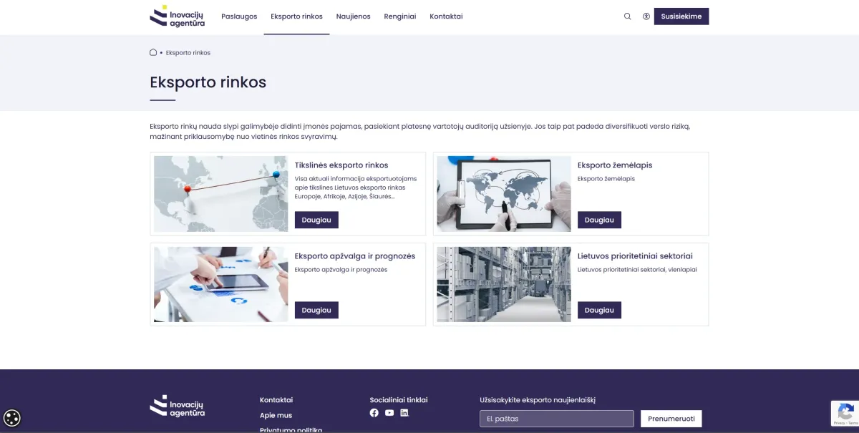Open the YouTube social icon

point(389,413)
